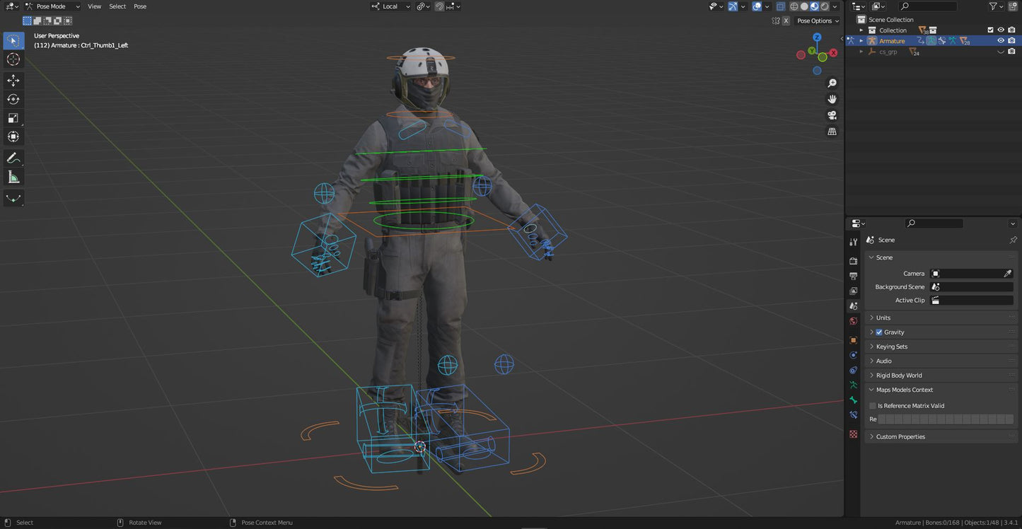Hide the Armature in viewport via eye icon
The height and width of the screenshot is (529, 1022).
point(1000,41)
